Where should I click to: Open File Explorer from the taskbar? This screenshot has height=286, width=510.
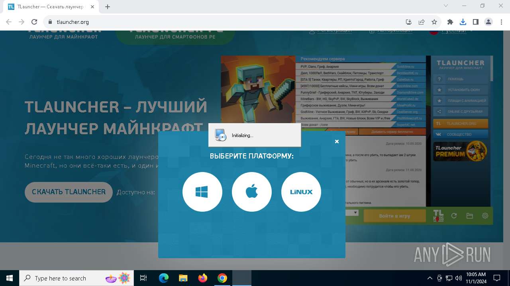pos(183,278)
